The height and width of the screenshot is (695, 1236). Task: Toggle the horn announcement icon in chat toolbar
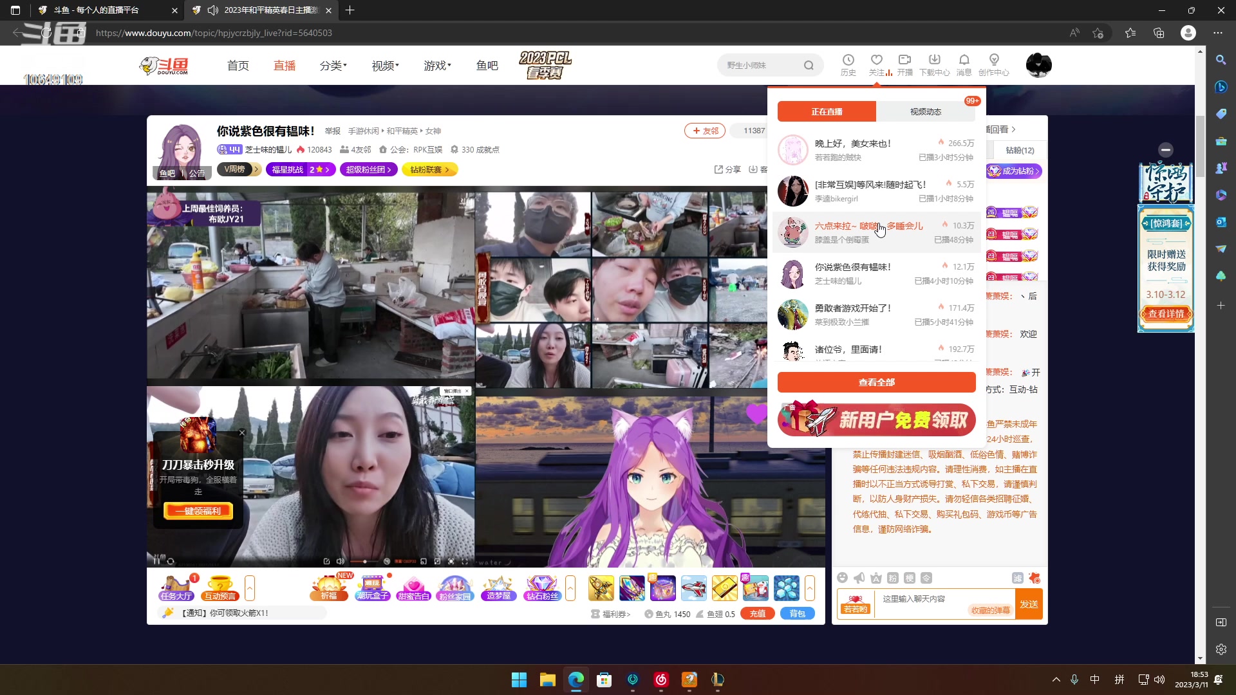pos(859,579)
